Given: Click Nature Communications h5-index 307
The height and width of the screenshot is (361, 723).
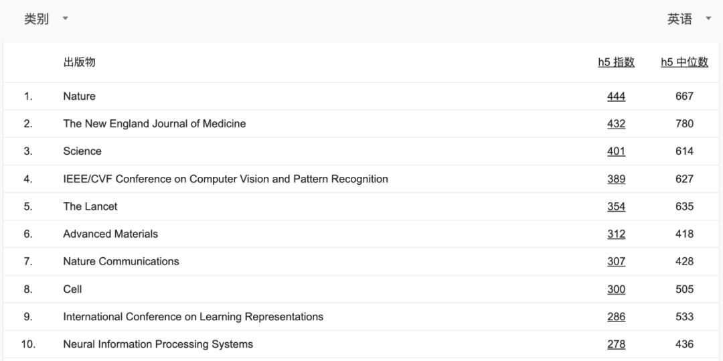Looking at the screenshot, I should pyautogui.click(x=616, y=261).
